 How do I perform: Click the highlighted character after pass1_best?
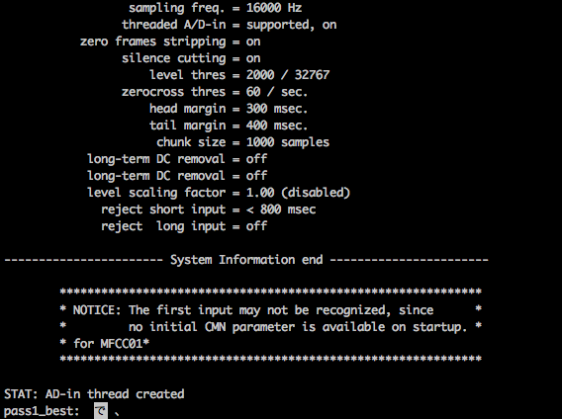click(101, 411)
